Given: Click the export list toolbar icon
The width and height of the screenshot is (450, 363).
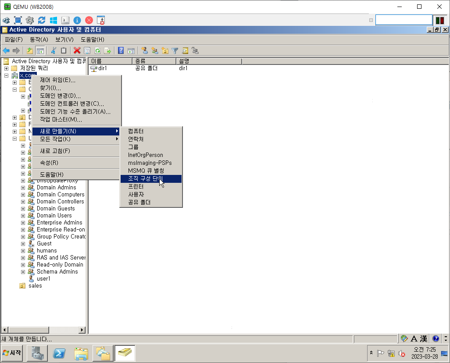Looking at the screenshot, I should (x=107, y=51).
